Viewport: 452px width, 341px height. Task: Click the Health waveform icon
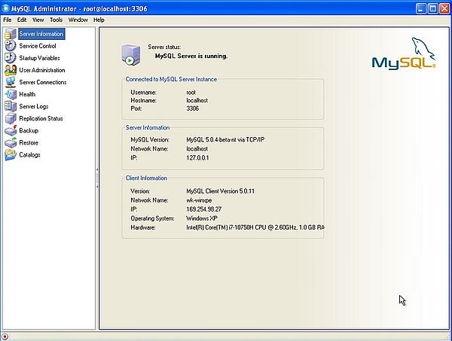[11, 94]
